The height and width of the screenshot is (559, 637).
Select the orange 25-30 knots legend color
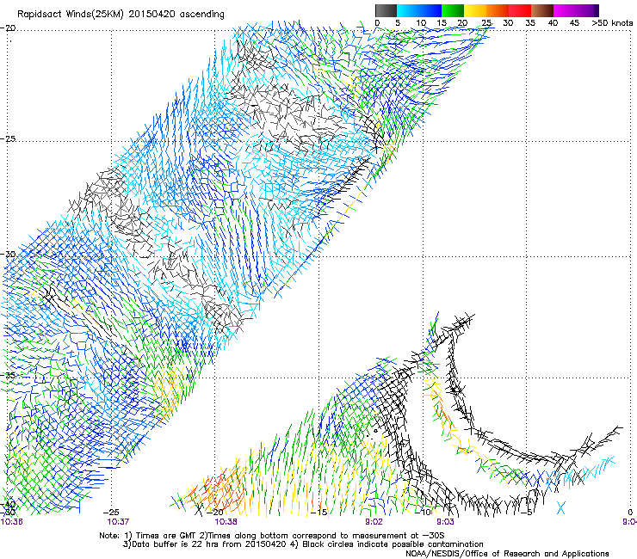pos(498,10)
